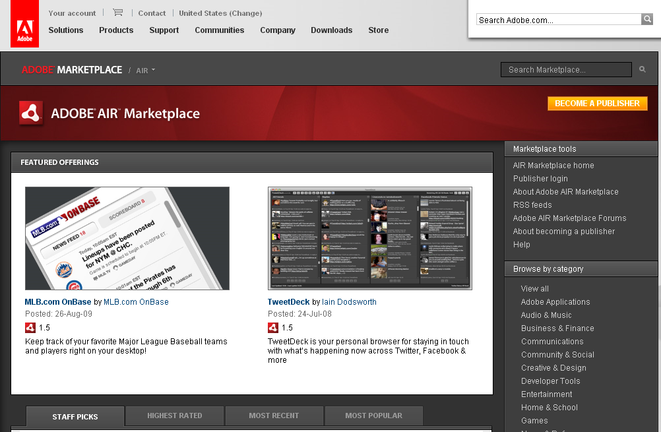Click the TweetDeck description text

(x=369, y=351)
